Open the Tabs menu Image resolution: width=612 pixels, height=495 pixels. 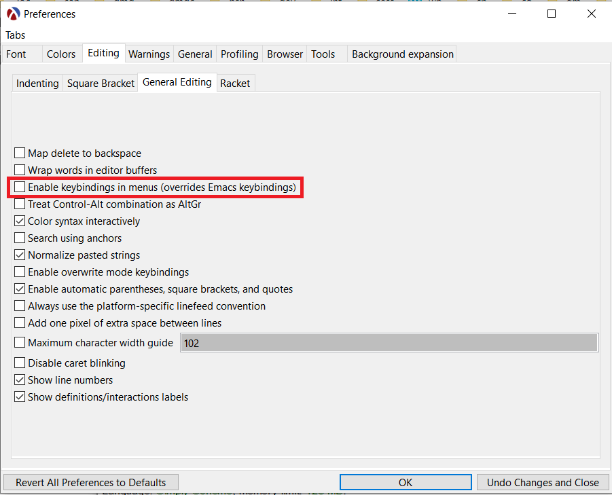[x=16, y=35]
